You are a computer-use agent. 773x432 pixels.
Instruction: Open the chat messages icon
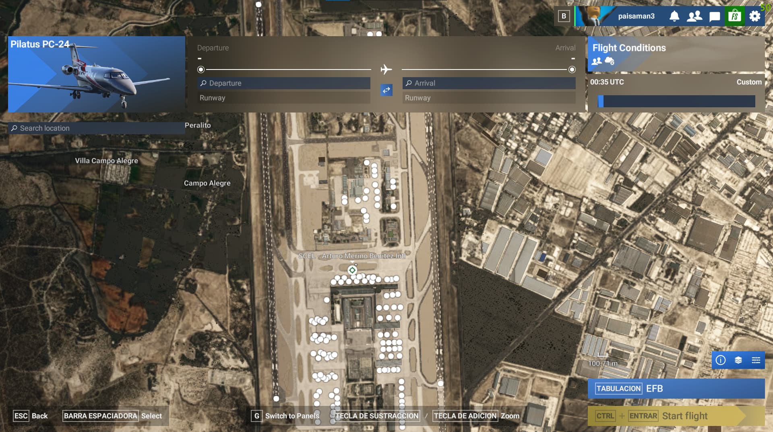tap(715, 16)
